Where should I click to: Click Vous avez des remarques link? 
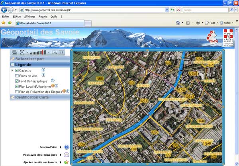(x=40, y=155)
